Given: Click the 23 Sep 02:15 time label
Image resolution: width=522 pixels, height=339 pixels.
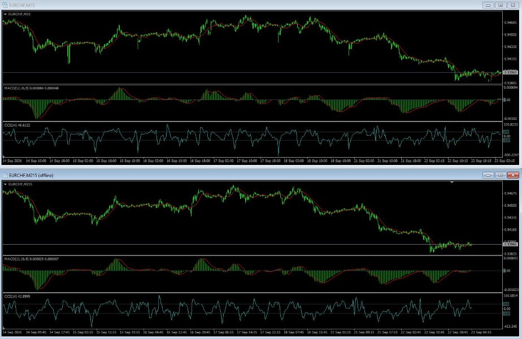Looking at the screenshot, I should [x=504, y=161].
